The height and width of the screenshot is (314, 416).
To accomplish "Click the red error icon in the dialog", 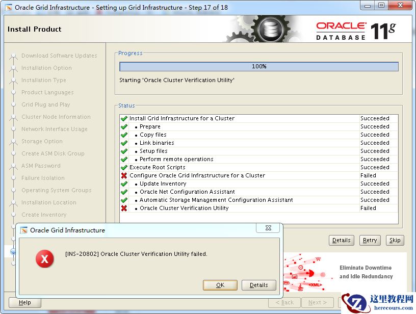I will tap(44, 259).
